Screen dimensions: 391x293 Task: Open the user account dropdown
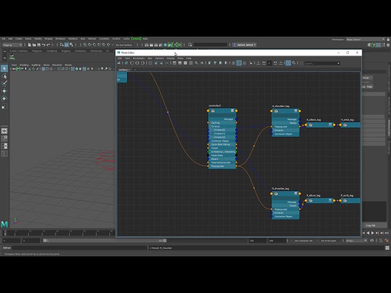tap(244, 45)
